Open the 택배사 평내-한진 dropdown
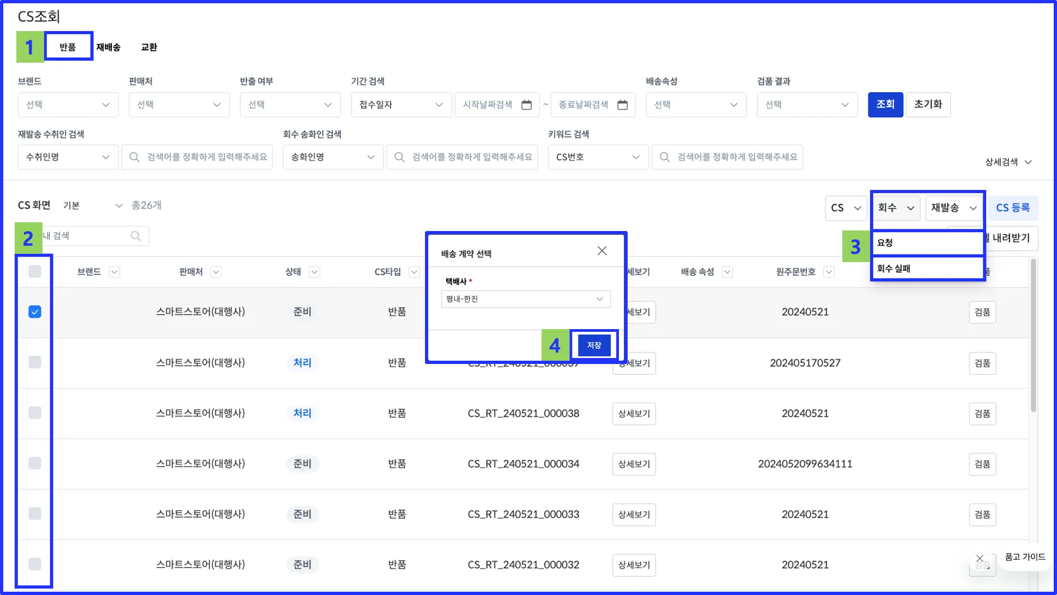1057x595 pixels. (x=525, y=299)
